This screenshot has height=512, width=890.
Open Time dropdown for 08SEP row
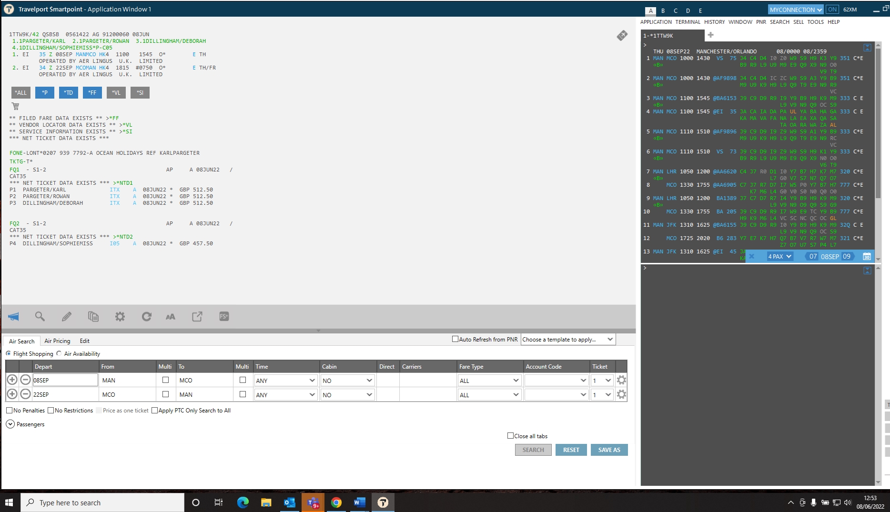click(286, 381)
